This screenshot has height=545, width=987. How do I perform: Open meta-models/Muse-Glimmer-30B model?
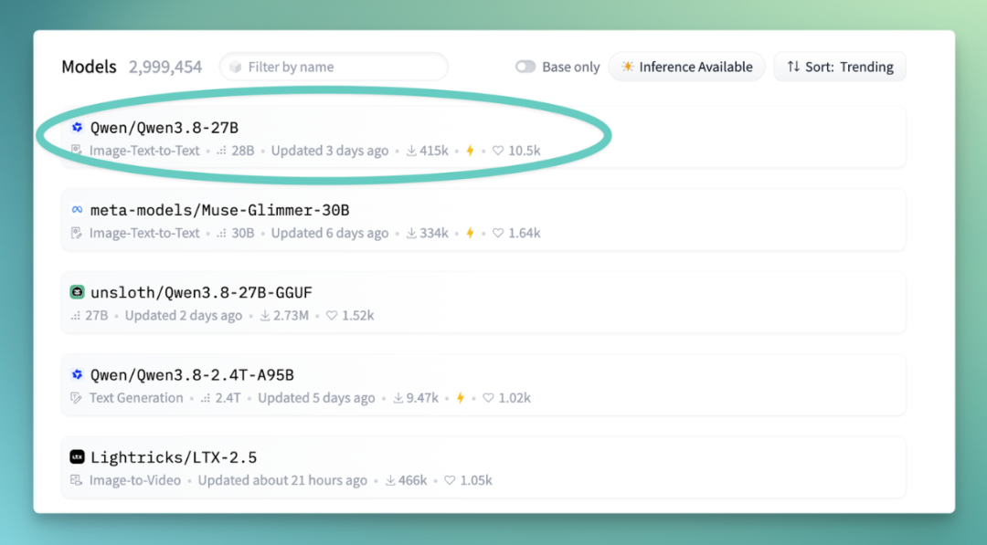click(219, 210)
